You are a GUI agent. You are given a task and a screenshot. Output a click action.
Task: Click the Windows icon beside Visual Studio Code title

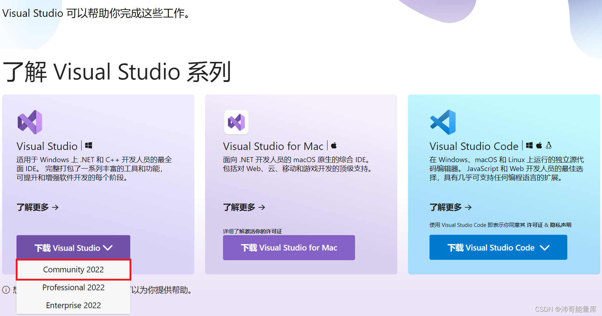point(529,145)
